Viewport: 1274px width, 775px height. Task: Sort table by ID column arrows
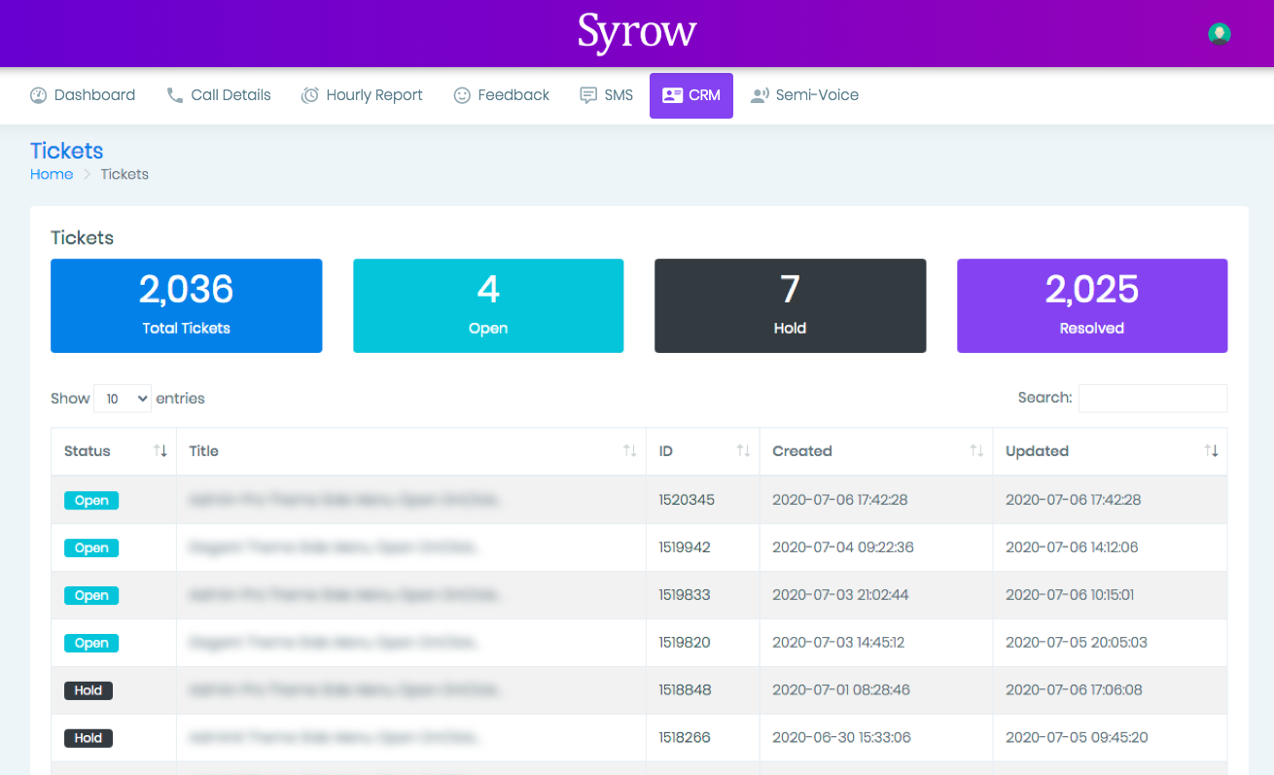click(743, 451)
